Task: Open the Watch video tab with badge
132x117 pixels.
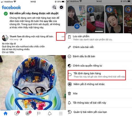Action: coord(17,113)
